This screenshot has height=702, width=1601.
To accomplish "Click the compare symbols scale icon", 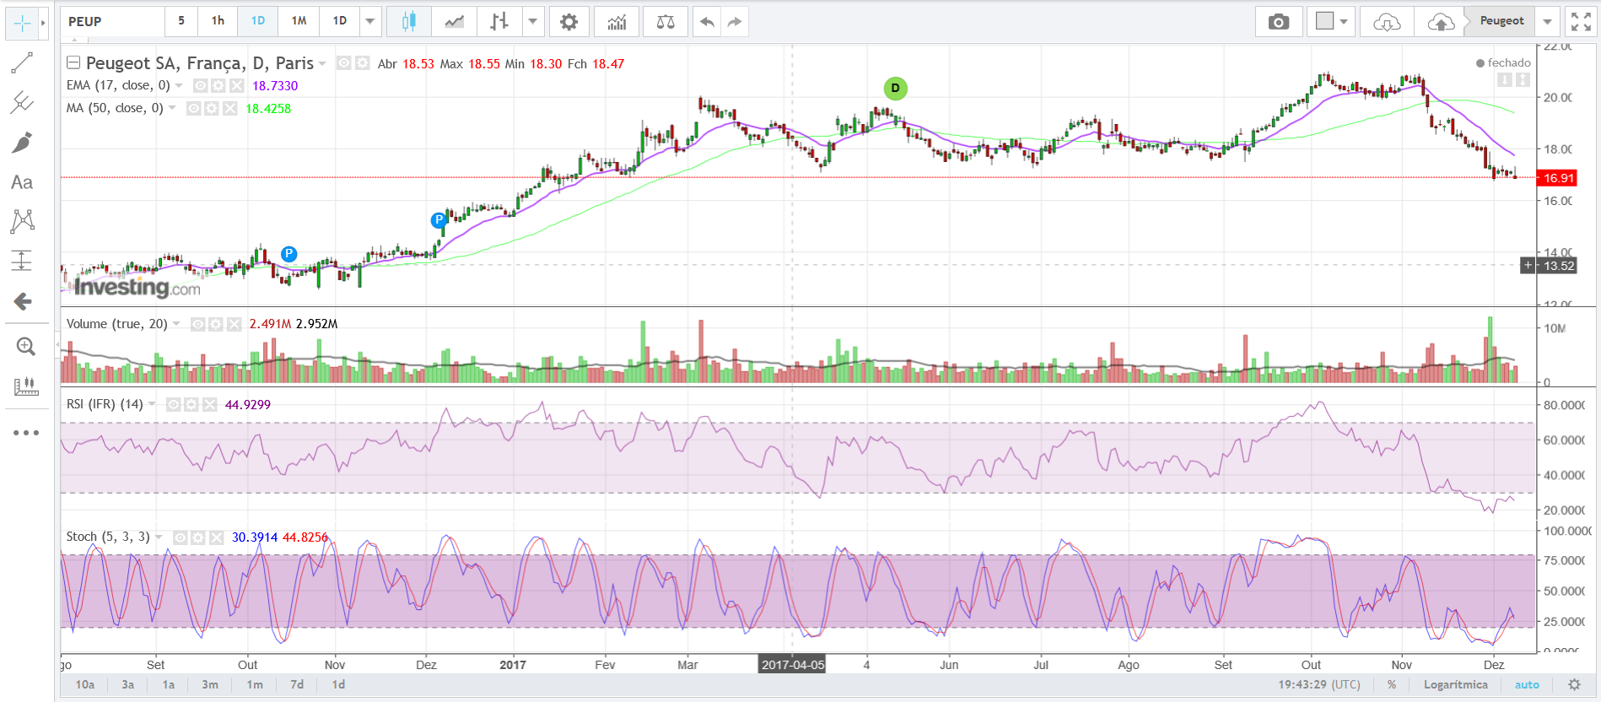I will click(666, 21).
